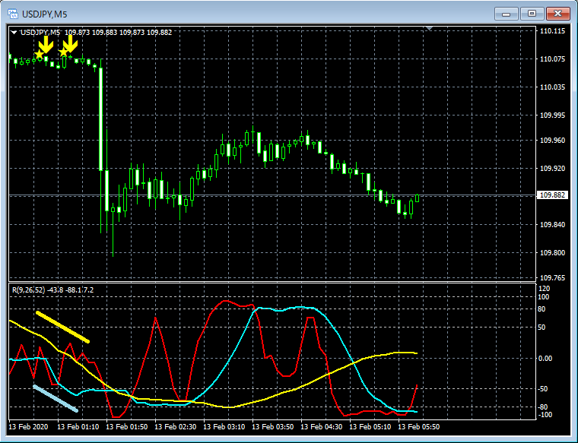Click the indicator scale value 120
The image size is (578, 443).
click(x=544, y=288)
